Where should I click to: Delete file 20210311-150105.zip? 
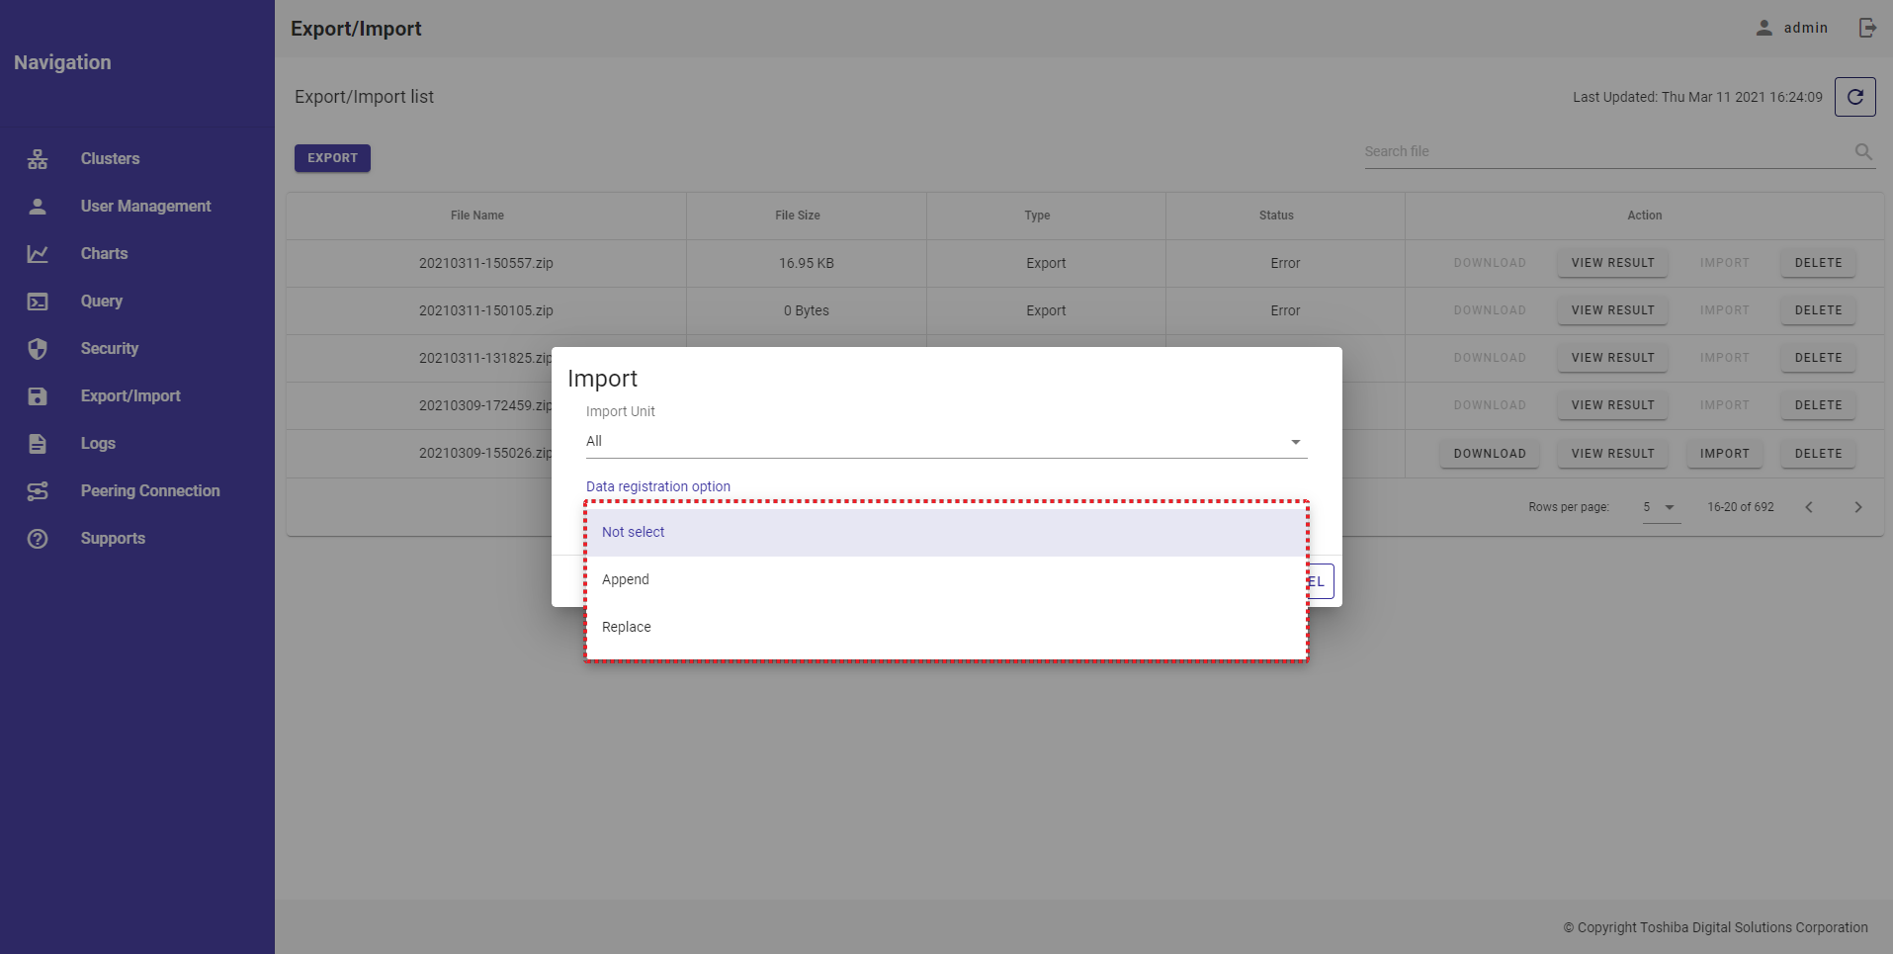click(1818, 310)
